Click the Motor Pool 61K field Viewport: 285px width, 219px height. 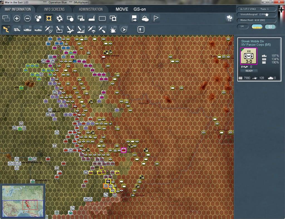(256, 20)
